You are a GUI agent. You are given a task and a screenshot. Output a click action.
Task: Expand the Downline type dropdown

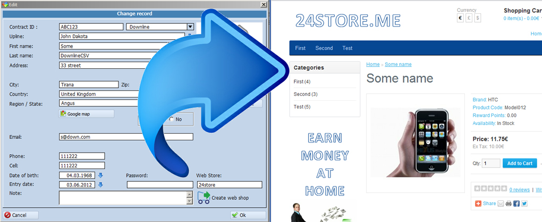click(190, 26)
